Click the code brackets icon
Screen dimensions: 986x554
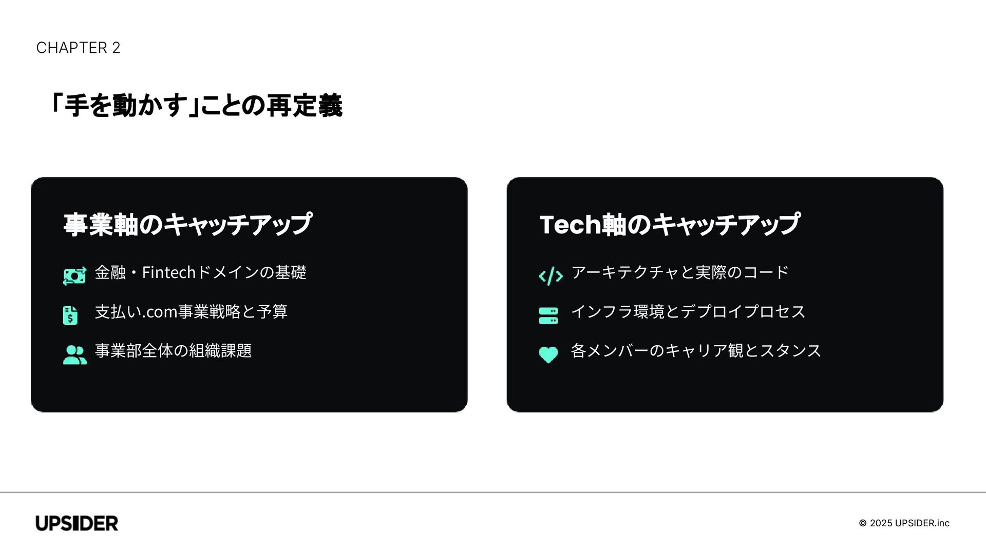(551, 276)
